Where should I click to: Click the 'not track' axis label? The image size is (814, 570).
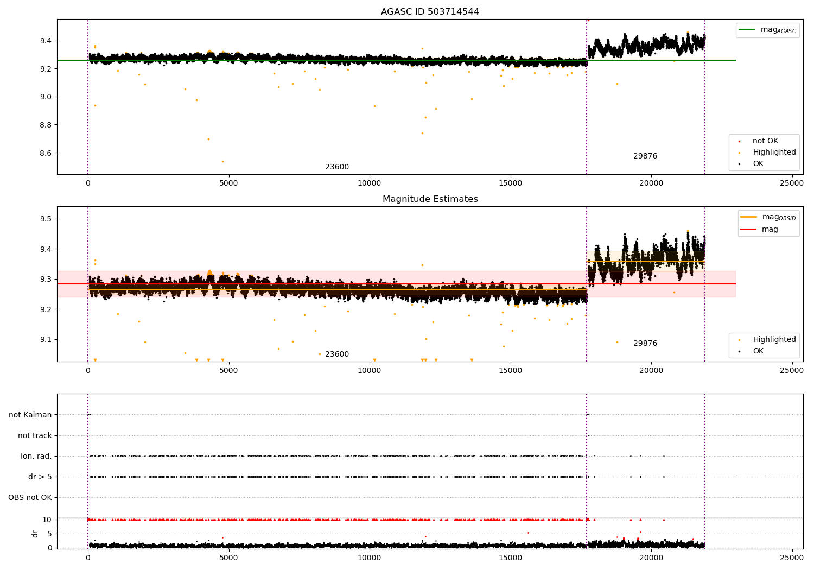[35, 436]
